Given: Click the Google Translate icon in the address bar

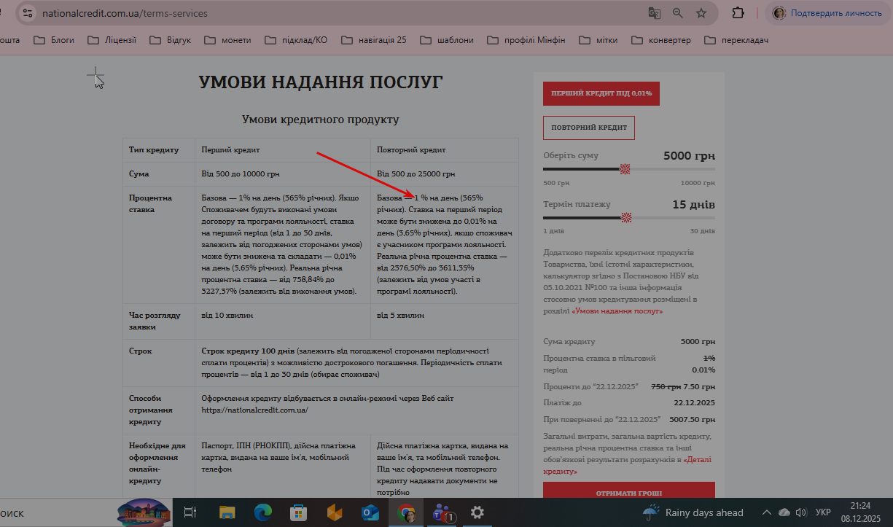Looking at the screenshot, I should pyautogui.click(x=655, y=13).
